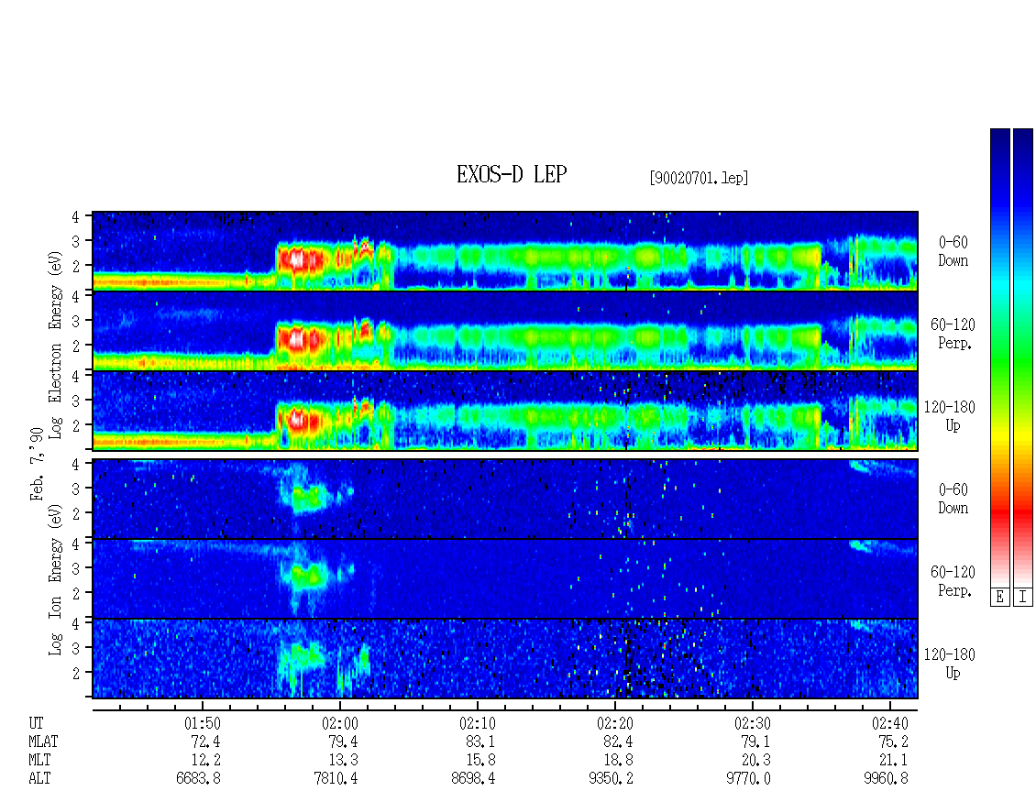Click the MLAT row label
This screenshot has height=802, width=1036.
[43, 742]
